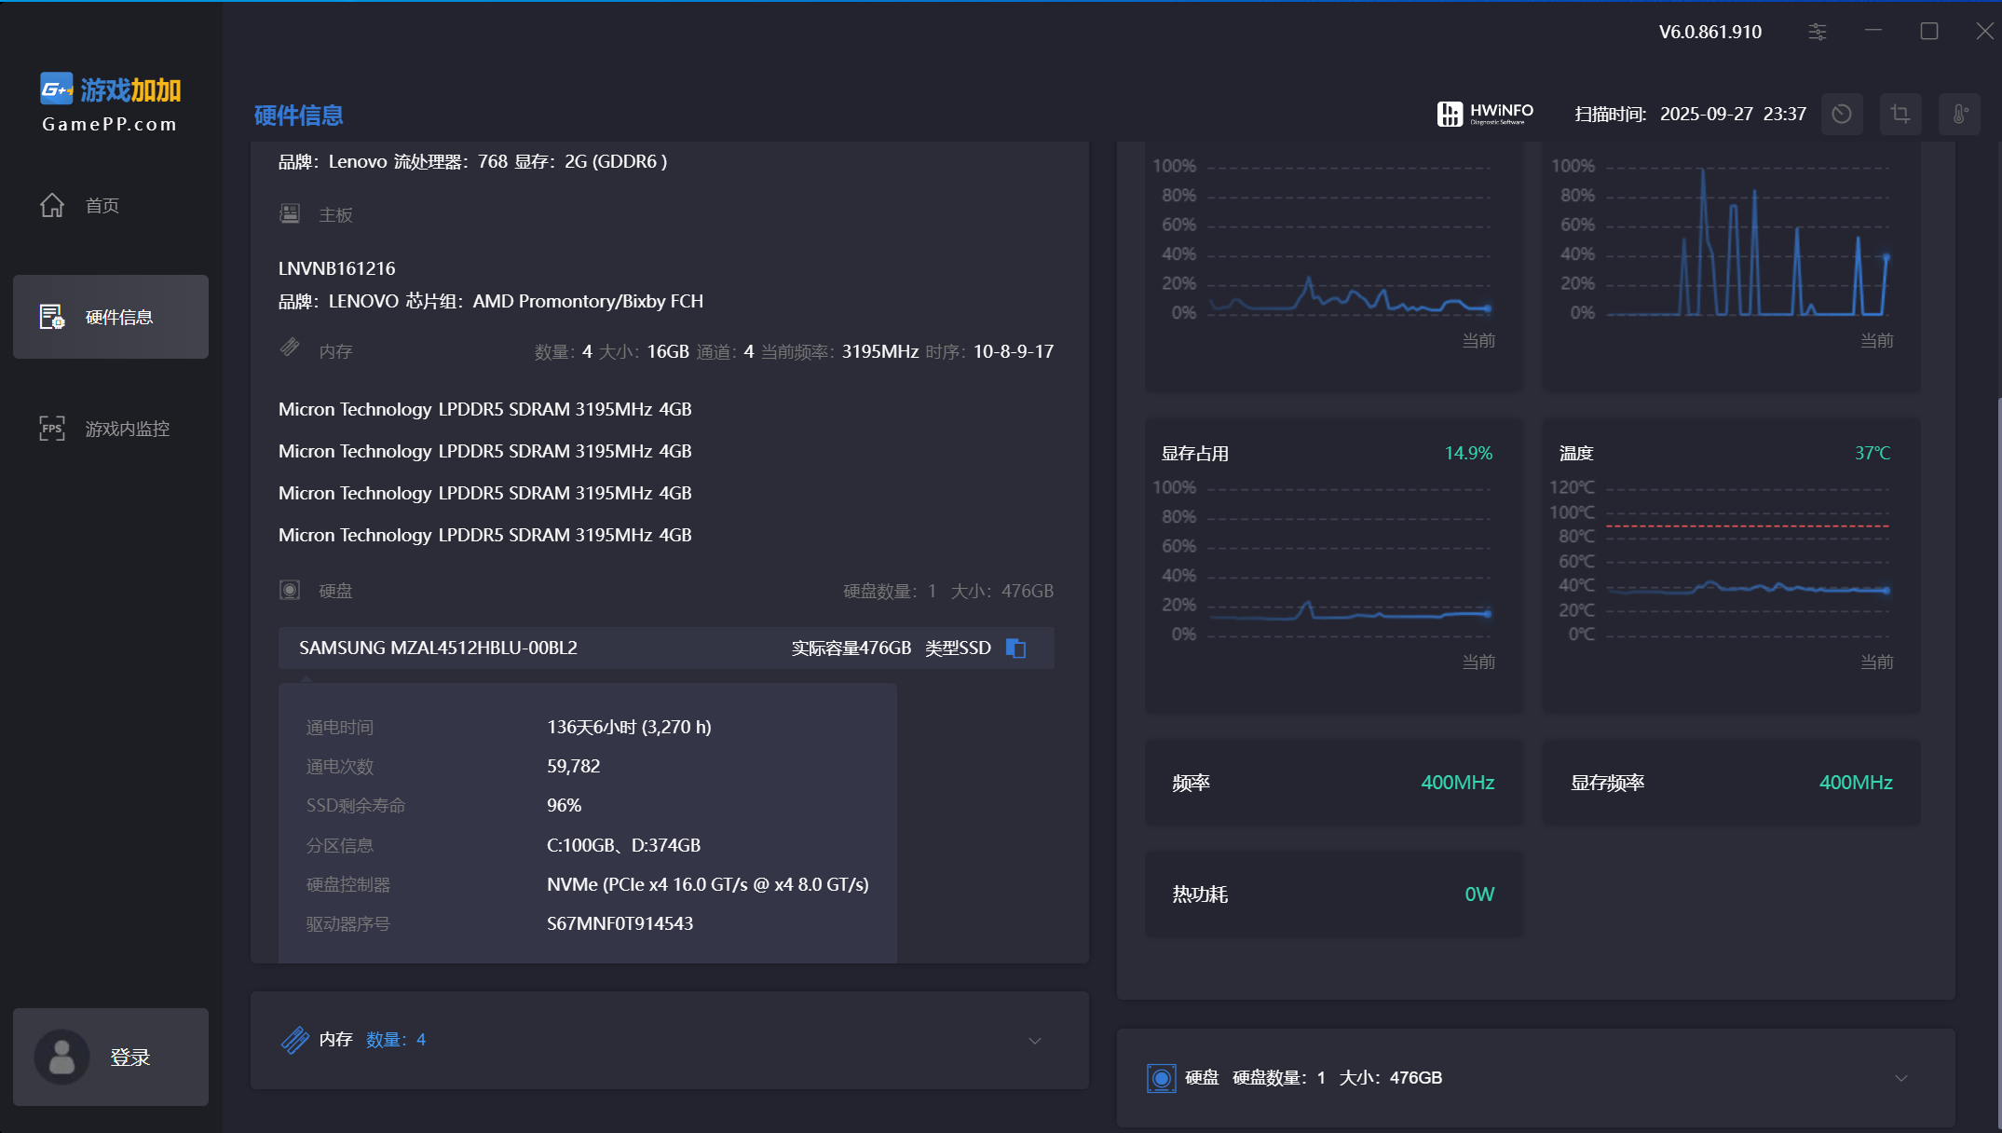
Task: Expand the 硬盘 硬盘数量 panel chevron
Action: point(1901,1078)
